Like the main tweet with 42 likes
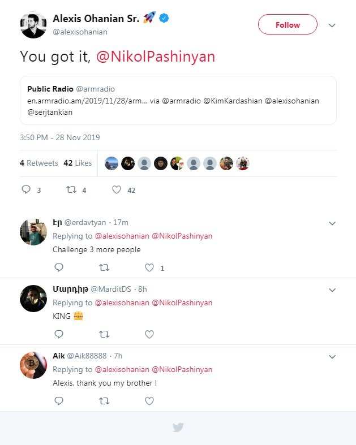 tap(117, 190)
